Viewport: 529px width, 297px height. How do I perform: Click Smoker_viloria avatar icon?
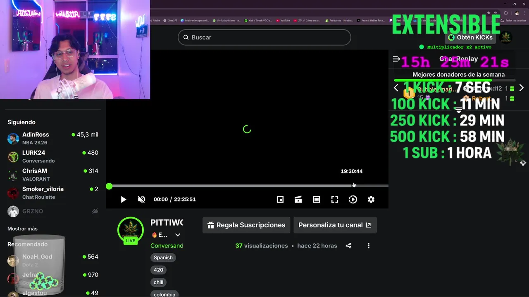[x=13, y=193]
